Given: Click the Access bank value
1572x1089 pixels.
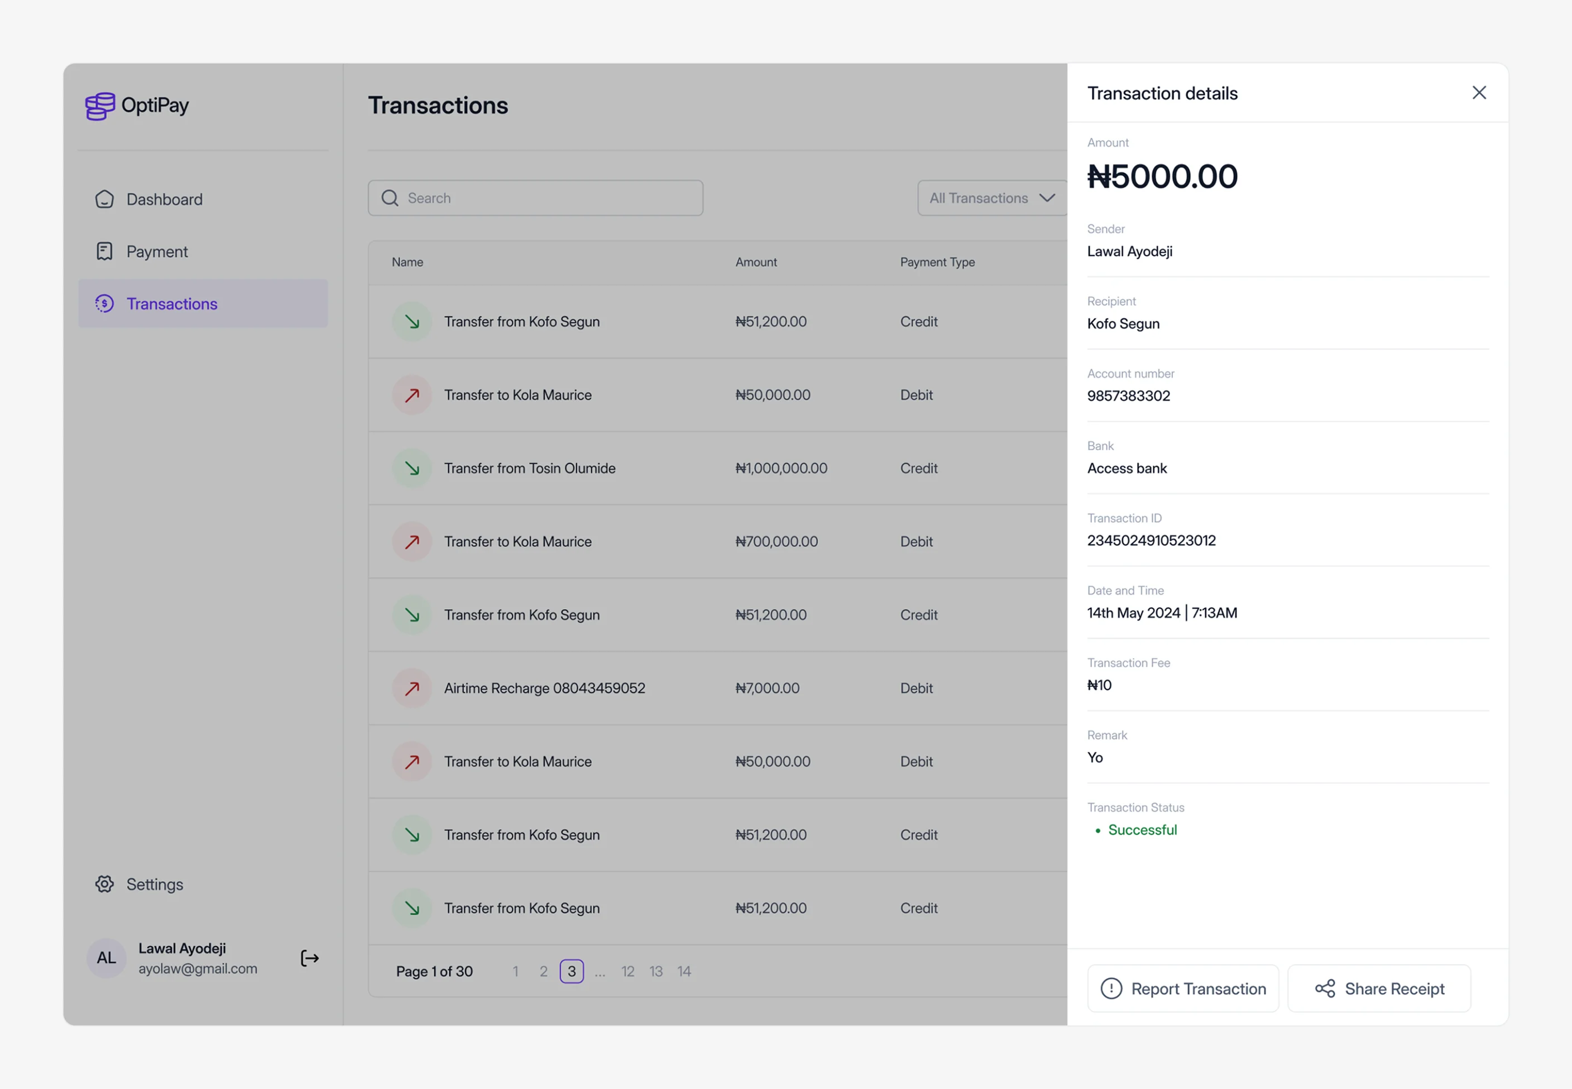Looking at the screenshot, I should tap(1127, 468).
